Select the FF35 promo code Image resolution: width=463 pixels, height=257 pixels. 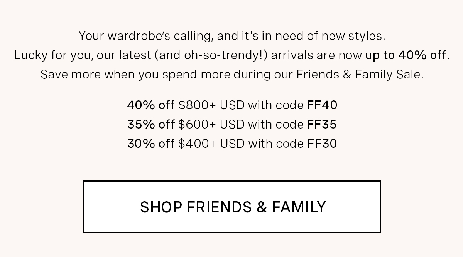pyautogui.click(x=322, y=124)
